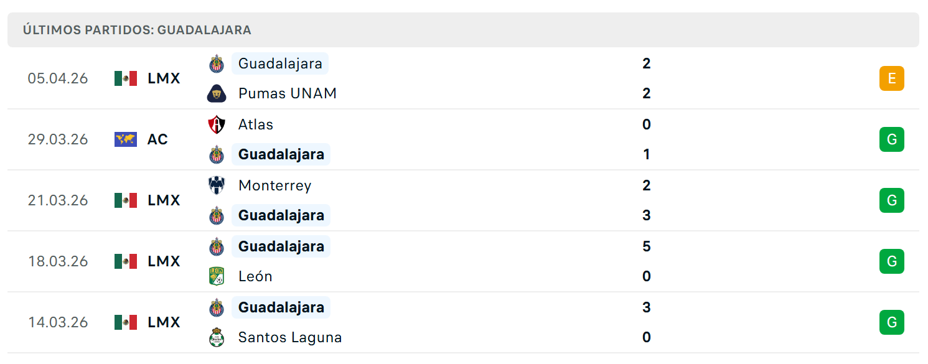
Task: Open the 14.03.26 match date row
Action: point(463,322)
